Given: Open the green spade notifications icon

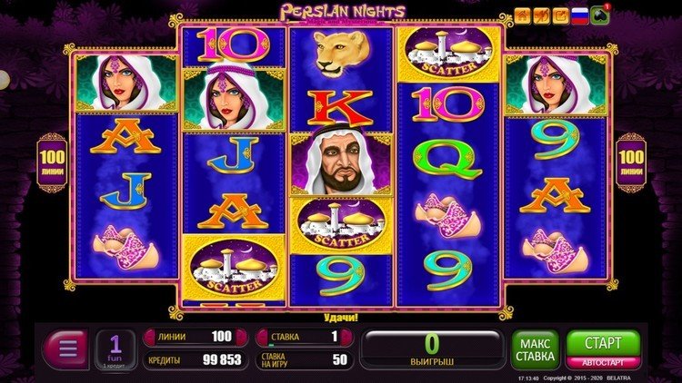Looking at the screenshot, I should coord(600,15).
